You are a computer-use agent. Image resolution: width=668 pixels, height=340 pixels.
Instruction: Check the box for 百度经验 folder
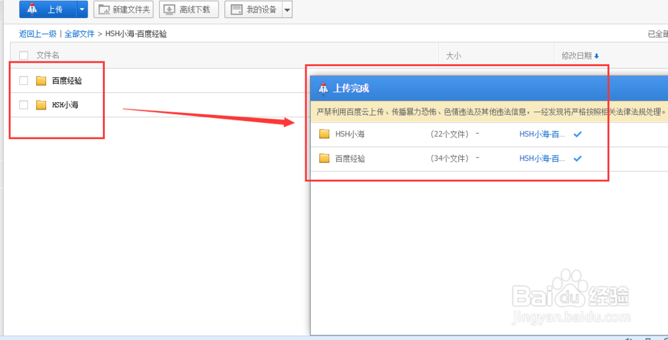point(24,81)
